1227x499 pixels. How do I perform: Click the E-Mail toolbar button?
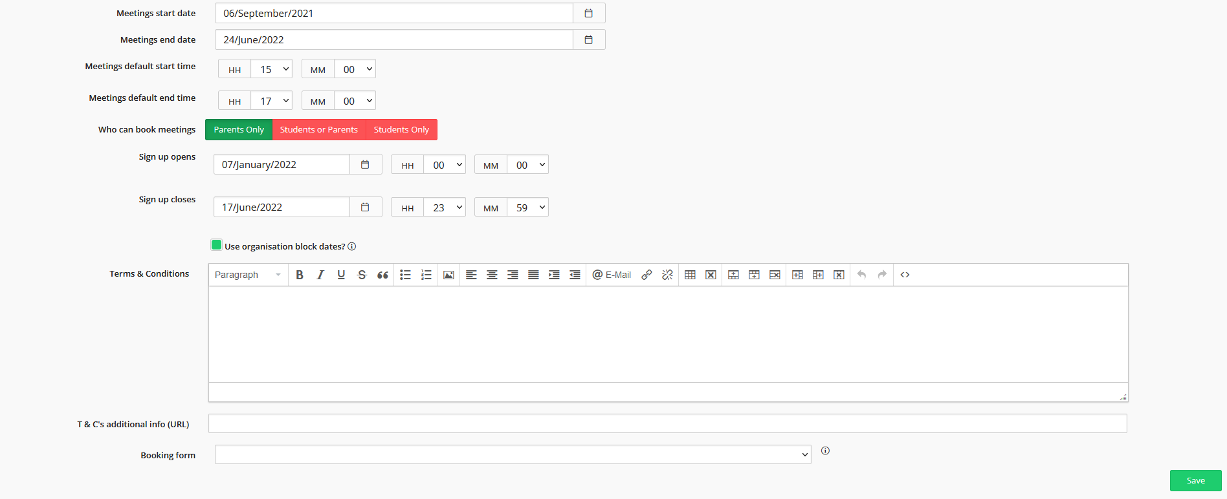click(x=612, y=275)
